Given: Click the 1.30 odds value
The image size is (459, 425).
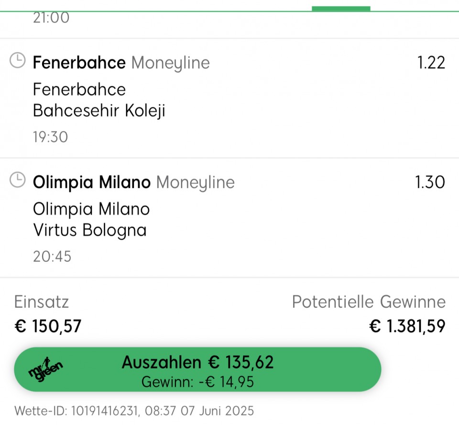Looking at the screenshot, I should point(430,182).
